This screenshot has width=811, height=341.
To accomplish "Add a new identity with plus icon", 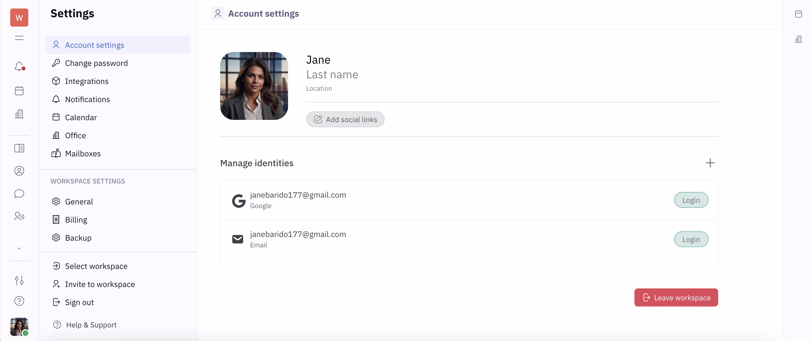I will pos(710,163).
